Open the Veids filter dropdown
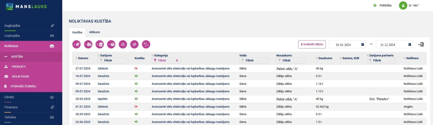Image resolution: width=433 pixels, height=125 pixels. (x=254, y=61)
